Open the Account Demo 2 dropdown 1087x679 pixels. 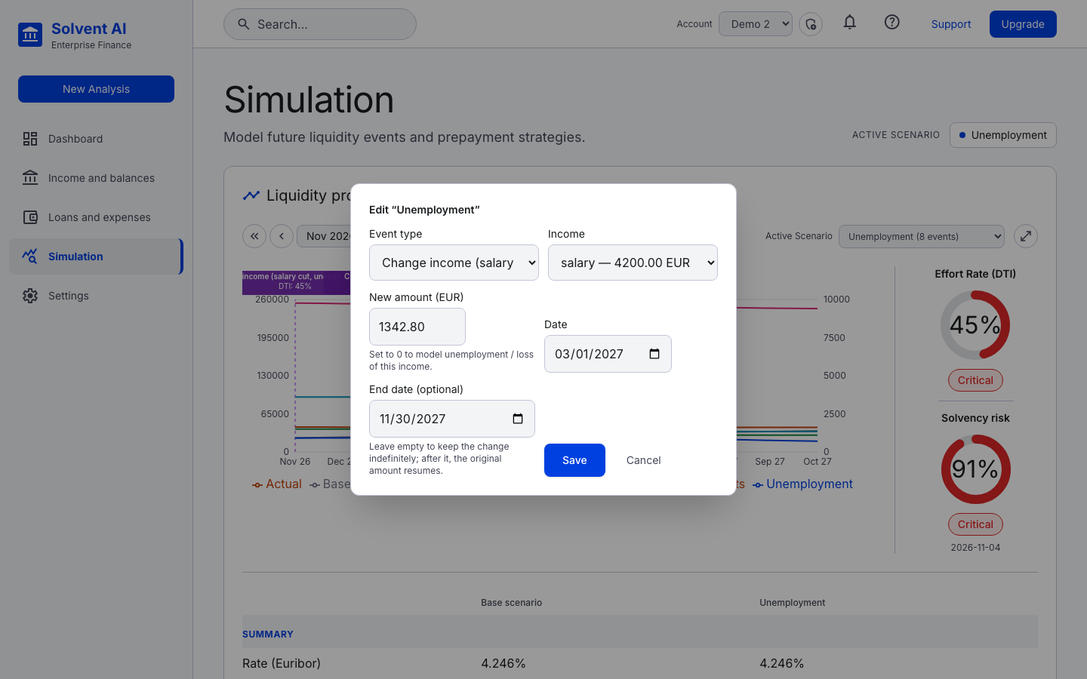756,24
